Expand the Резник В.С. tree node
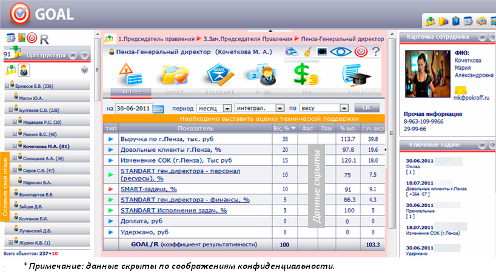This screenshot has width=496, height=278. click(15, 134)
